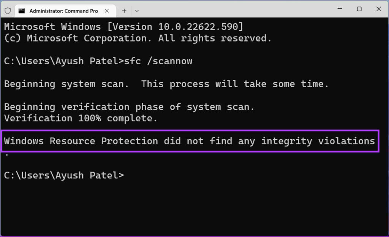This screenshot has width=389, height=237.
Task: Click the Verification 100% complete line
Action: pos(81,118)
